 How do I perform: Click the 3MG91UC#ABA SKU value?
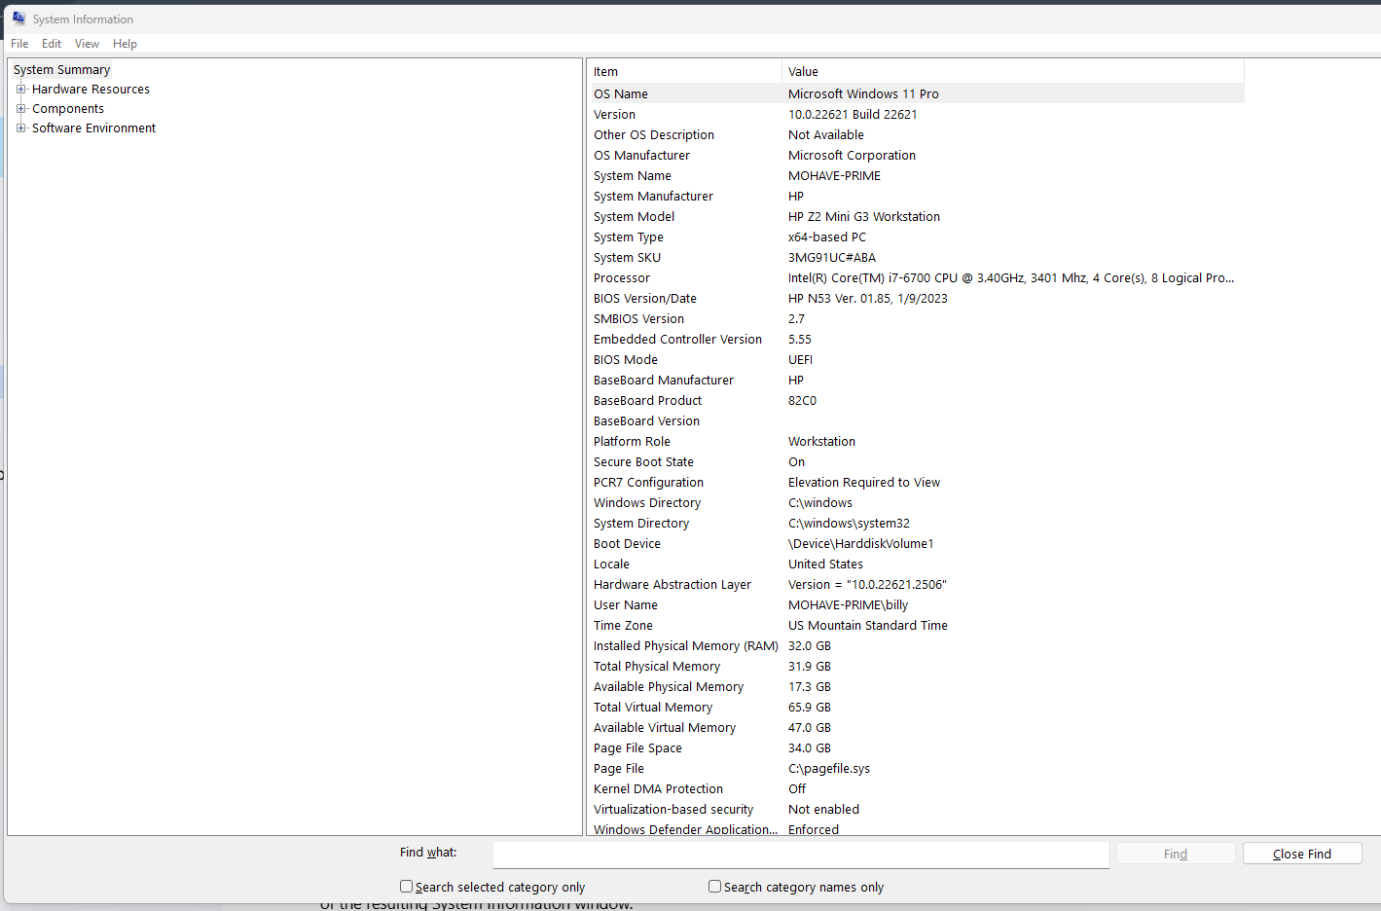[832, 258]
